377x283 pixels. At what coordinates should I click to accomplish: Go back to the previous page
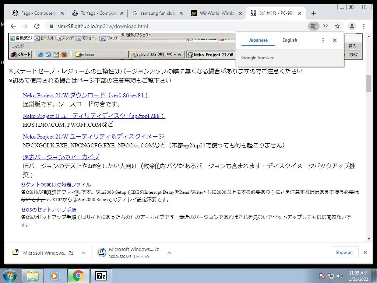[x=13, y=26]
